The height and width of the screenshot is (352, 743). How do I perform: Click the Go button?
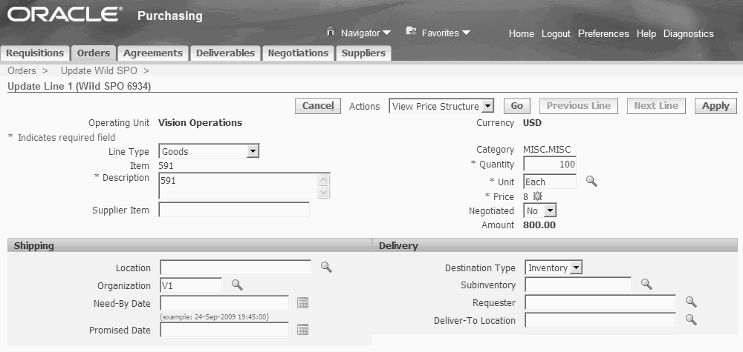pyautogui.click(x=517, y=106)
